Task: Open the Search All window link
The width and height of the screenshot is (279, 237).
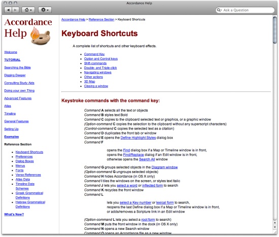Action: click(x=147, y=159)
